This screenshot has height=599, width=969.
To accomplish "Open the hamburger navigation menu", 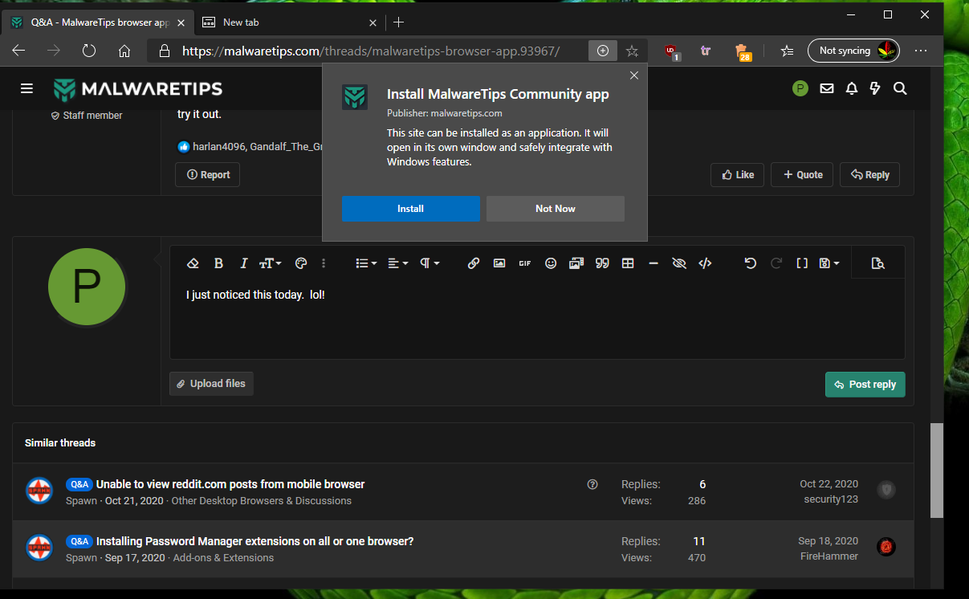I will (x=27, y=88).
